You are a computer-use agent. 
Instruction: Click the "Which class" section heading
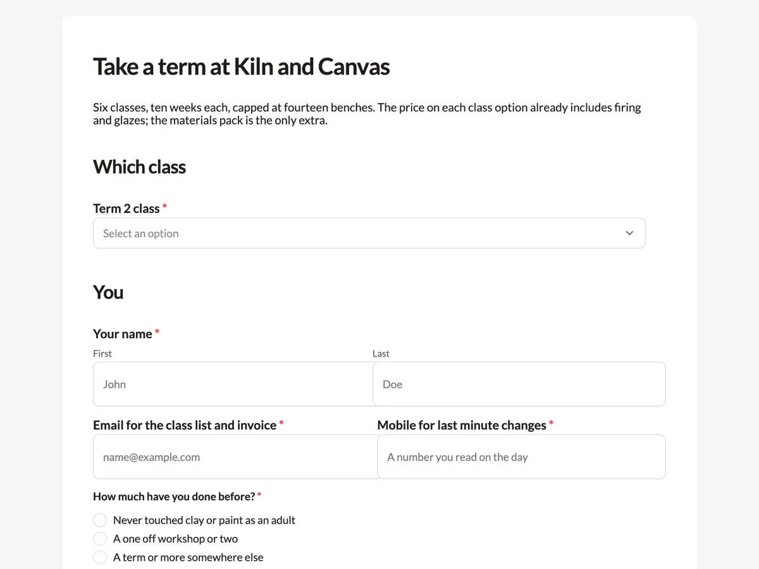pos(139,167)
